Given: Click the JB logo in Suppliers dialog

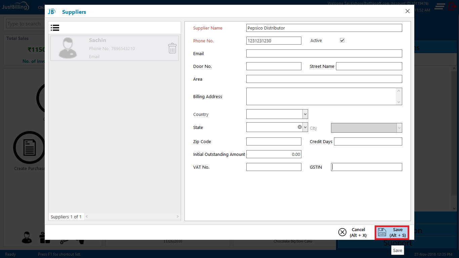Looking at the screenshot, I should point(51,12).
